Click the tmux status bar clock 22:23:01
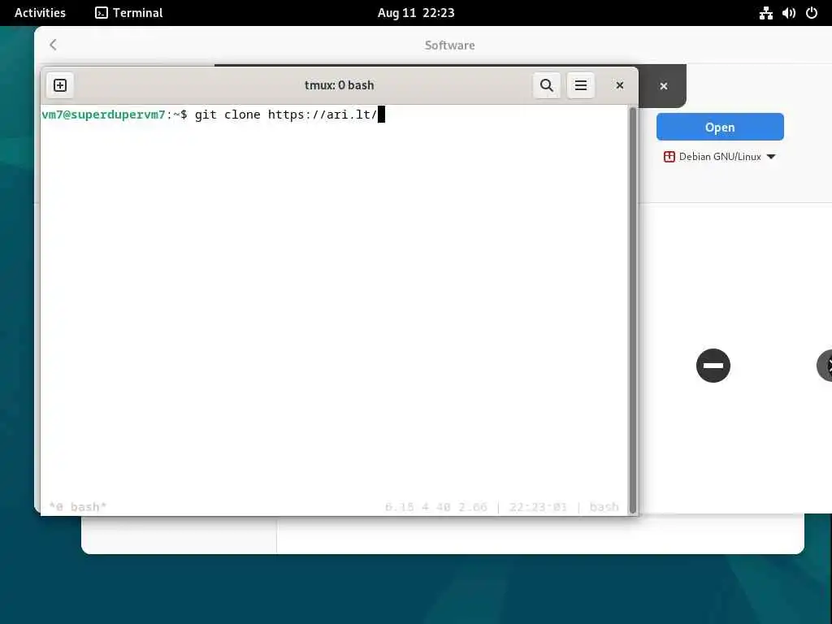The height and width of the screenshot is (624, 832). pos(538,507)
